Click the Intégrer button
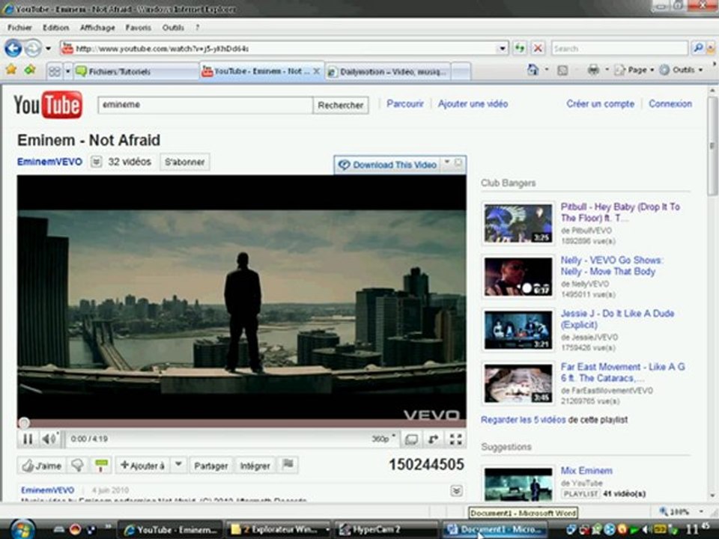The width and height of the screenshot is (719, 539). [x=255, y=466]
